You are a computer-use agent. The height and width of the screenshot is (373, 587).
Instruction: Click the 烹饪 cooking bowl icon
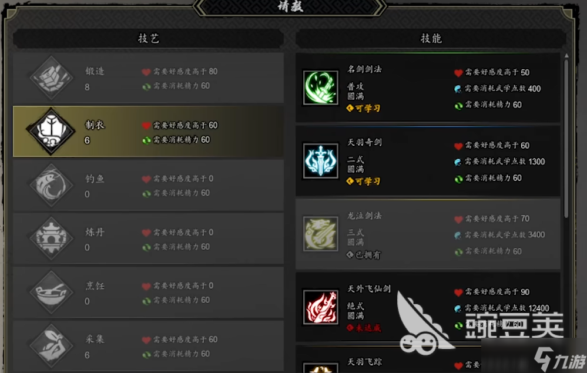pyautogui.click(x=51, y=292)
